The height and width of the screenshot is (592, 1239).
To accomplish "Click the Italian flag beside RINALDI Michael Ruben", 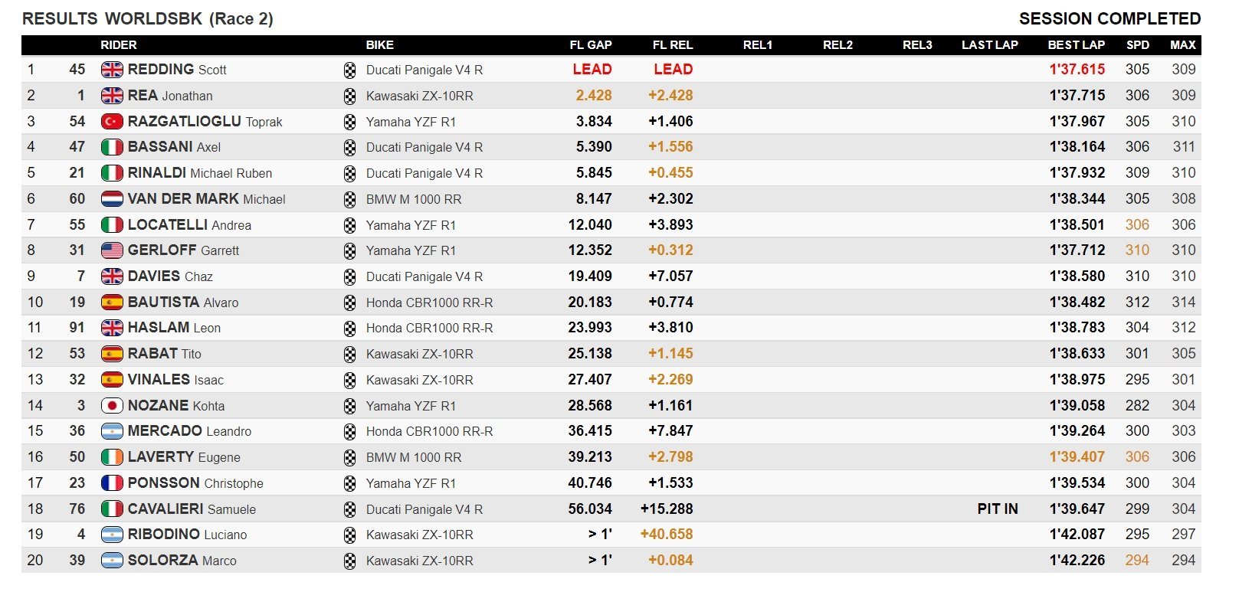I will pos(112,173).
